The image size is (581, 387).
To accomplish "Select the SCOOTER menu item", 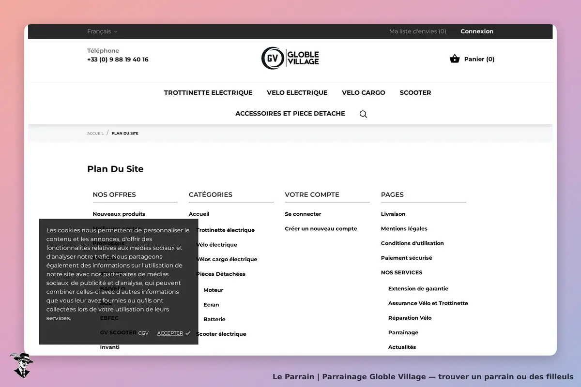I will [x=415, y=92].
